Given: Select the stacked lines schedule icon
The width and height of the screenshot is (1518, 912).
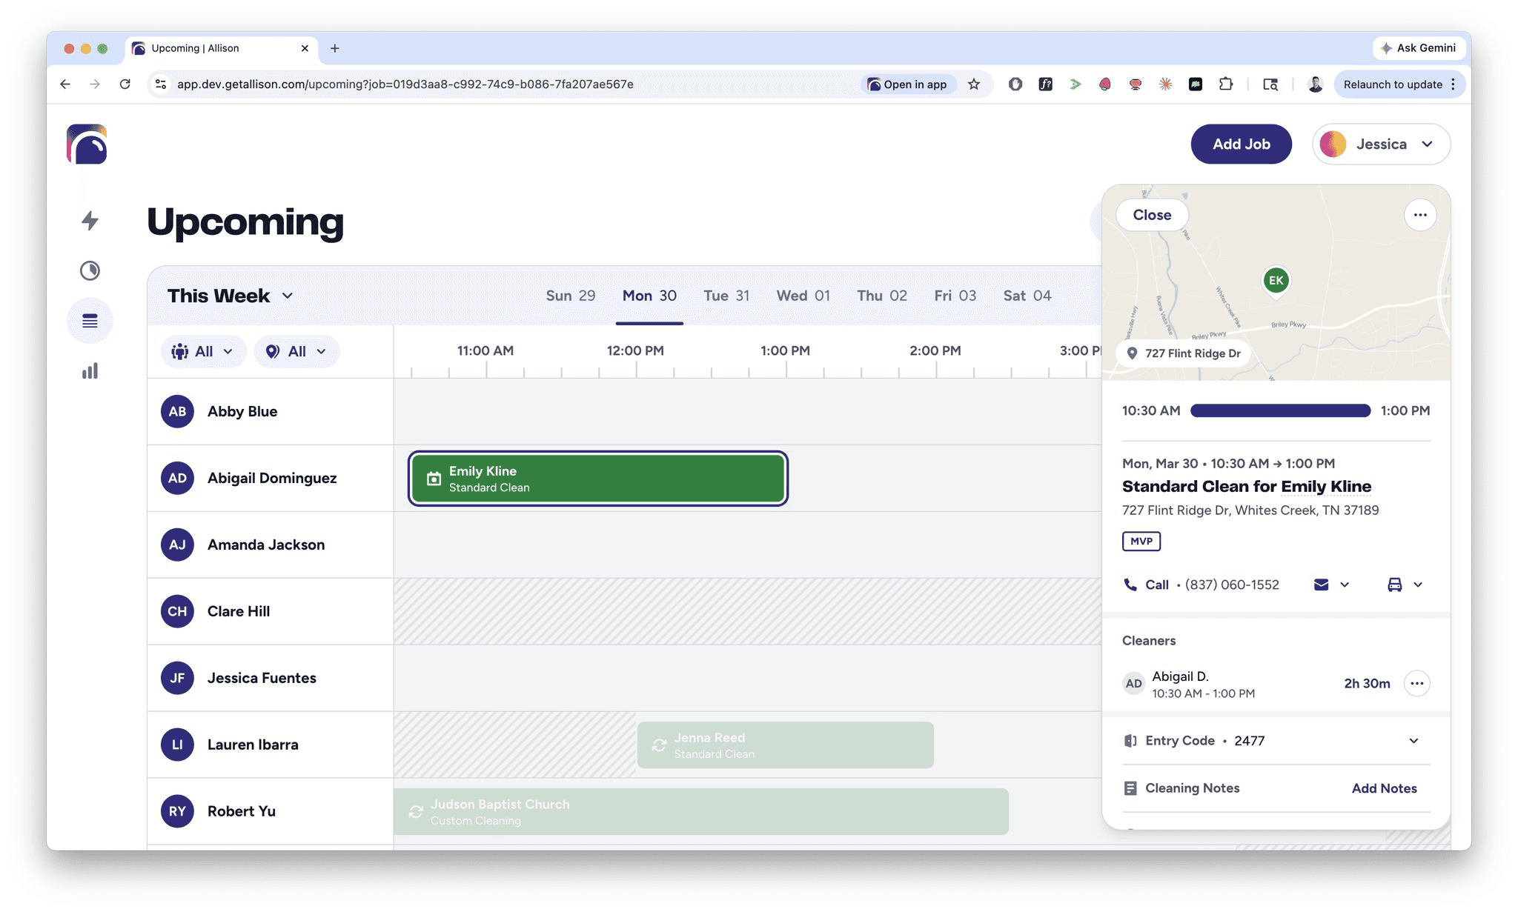Looking at the screenshot, I should coord(90,321).
